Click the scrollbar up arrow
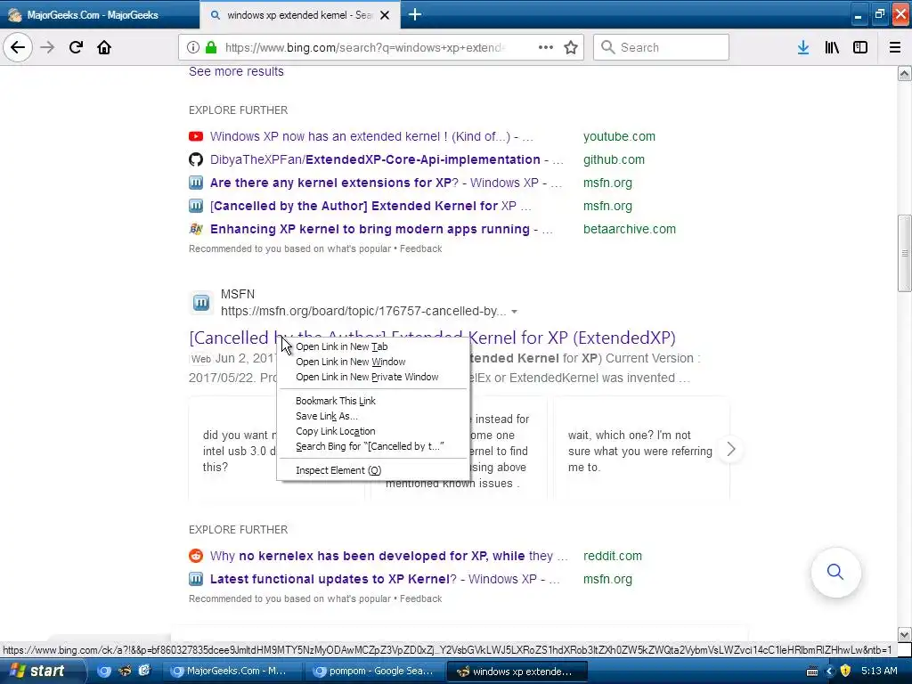The height and width of the screenshot is (684, 912). click(904, 73)
